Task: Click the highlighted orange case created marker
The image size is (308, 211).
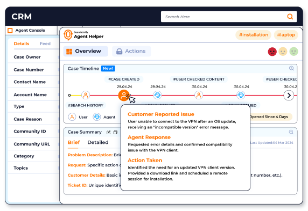Action: pyautogui.click(x=124, y=96)
